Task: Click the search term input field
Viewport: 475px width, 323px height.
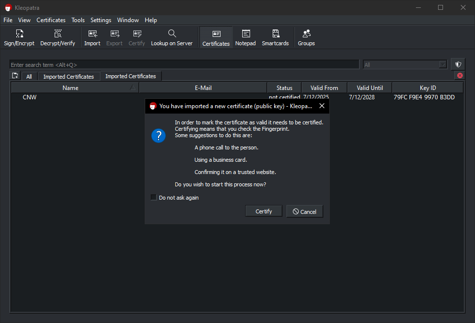Action: tap(184, 65)
